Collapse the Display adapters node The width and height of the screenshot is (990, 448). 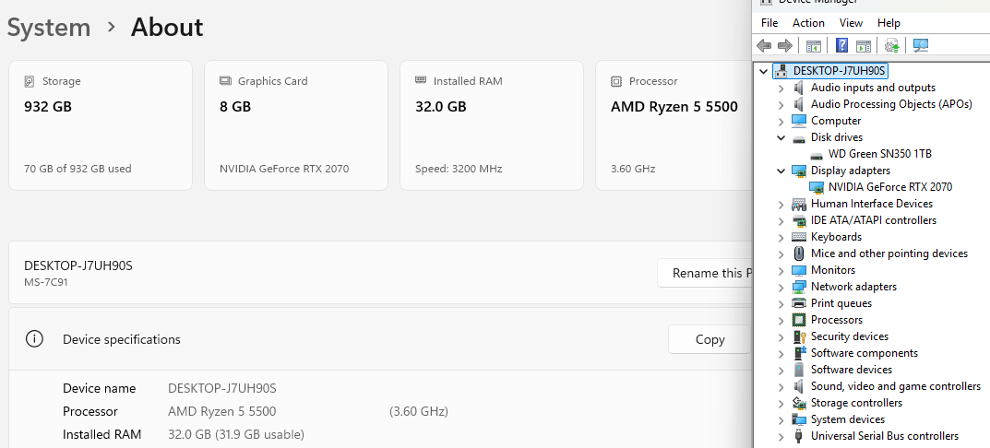781,171
